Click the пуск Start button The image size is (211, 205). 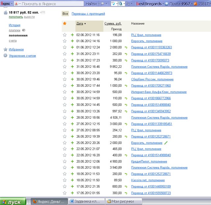tap(13, 202)
